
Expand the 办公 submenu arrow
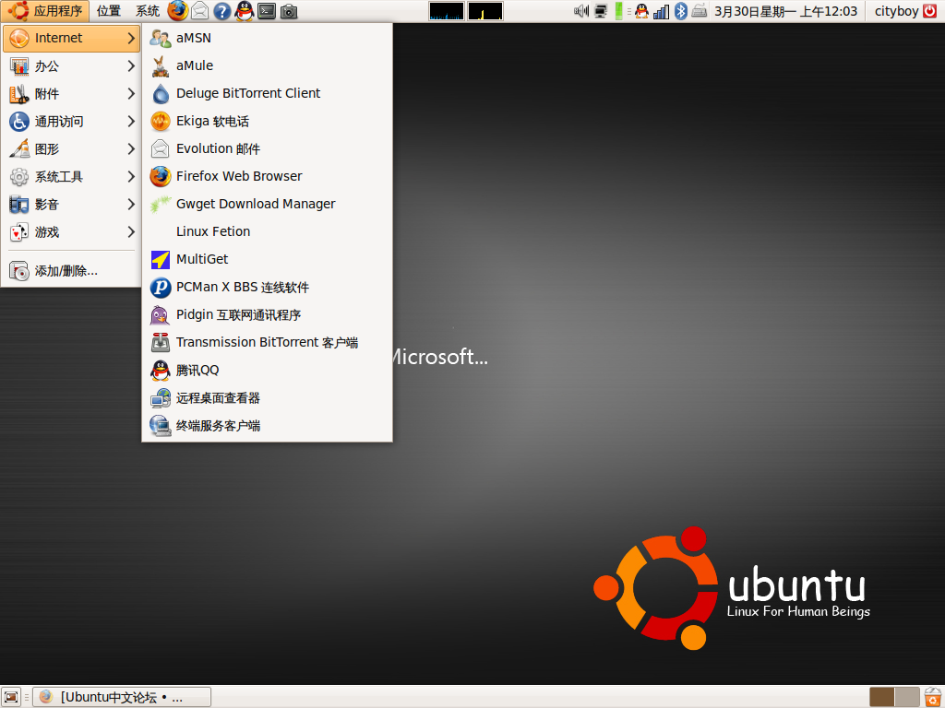pos(131,65)
